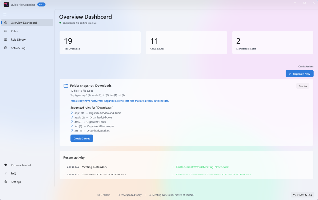Click the lightbulb icon next to .ttf suggestion
The width and height of the screenshot is (318, 200).
(71, 122)
